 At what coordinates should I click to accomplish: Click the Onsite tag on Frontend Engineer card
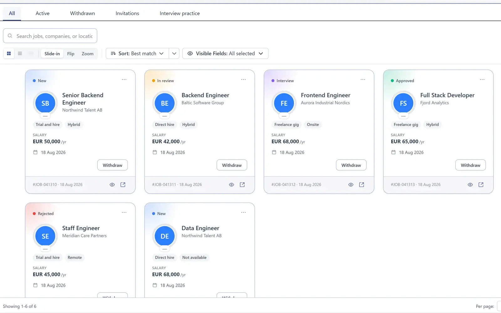(313, 125)
